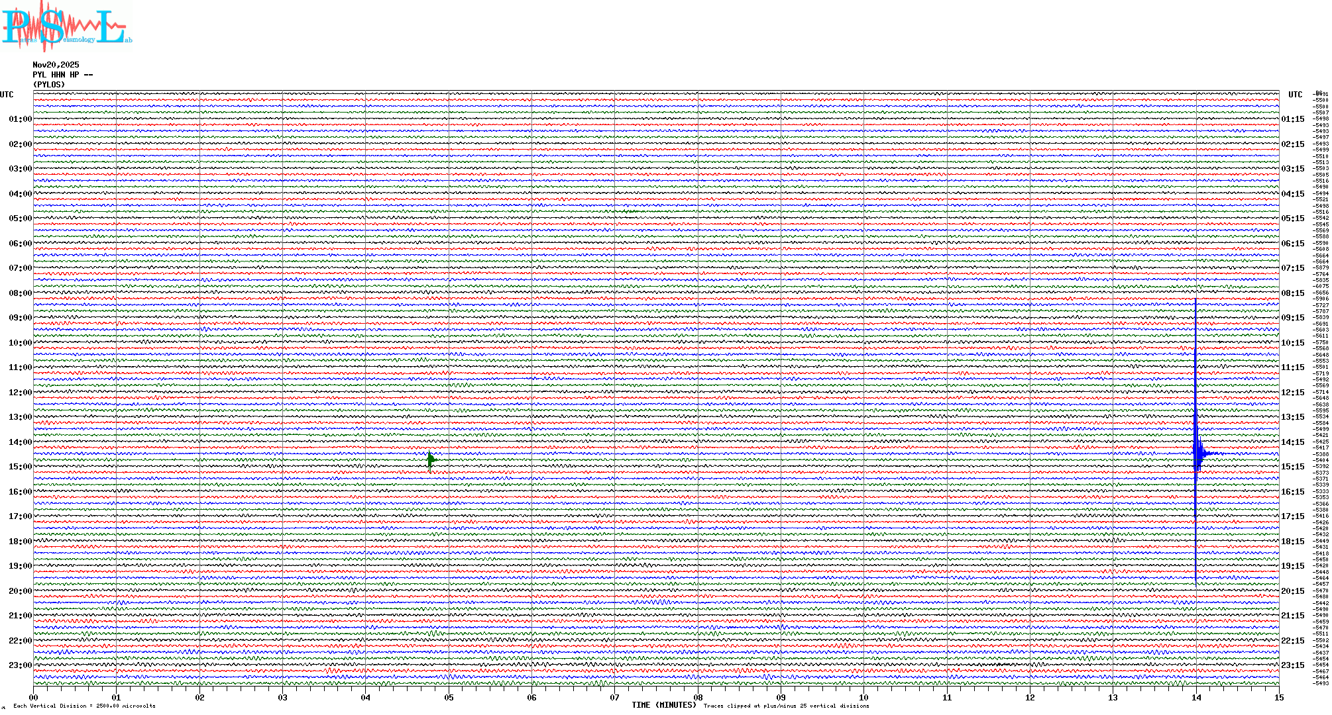The width and height of the screenshot is (1332, 715).
Task: Click the 01:15 time label on right
Action: pyautogui.click(x=1292, y=119)
